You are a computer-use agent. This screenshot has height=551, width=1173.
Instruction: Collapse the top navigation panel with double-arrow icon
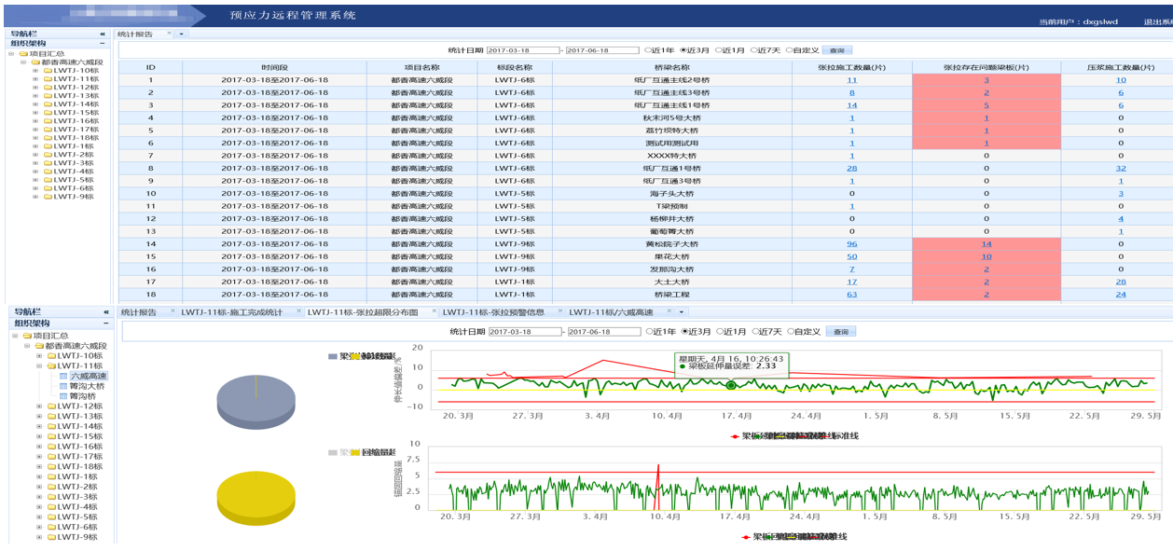point(103,34)
